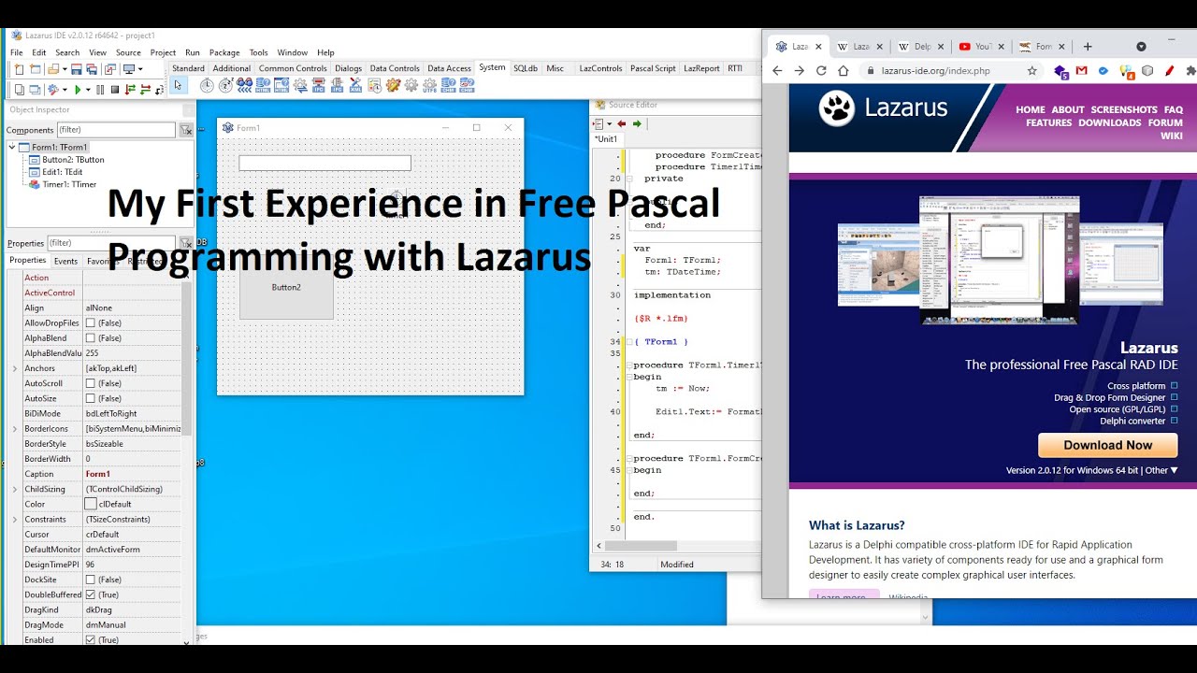Expand the ChildSizing property
The height and width of the screenshot is (673, 1197).
click(x=14, y=489)
